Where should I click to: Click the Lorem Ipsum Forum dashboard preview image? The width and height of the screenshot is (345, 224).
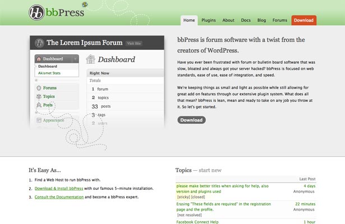click(97, 82)
